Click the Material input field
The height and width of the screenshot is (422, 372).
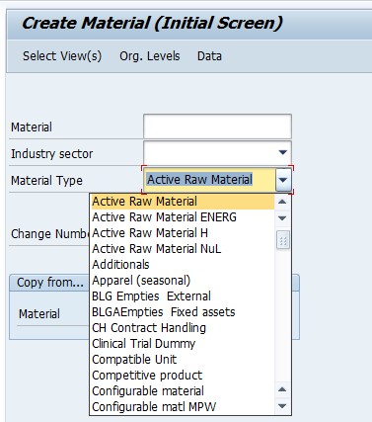point(217,127)
